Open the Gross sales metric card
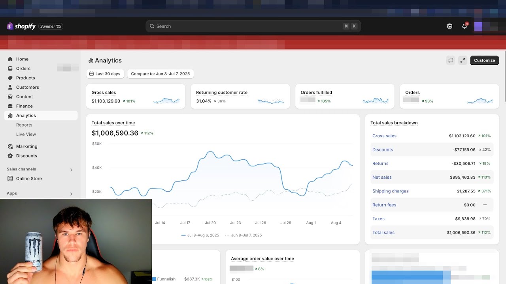The width and height of the screenshot is (506, 284). click(x=136, y=96)
